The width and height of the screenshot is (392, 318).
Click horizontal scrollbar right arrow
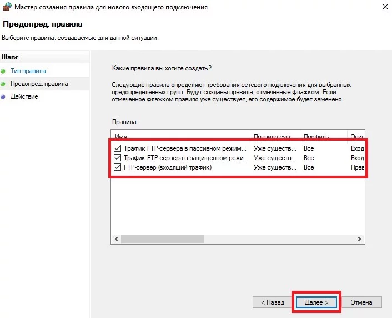359,239
